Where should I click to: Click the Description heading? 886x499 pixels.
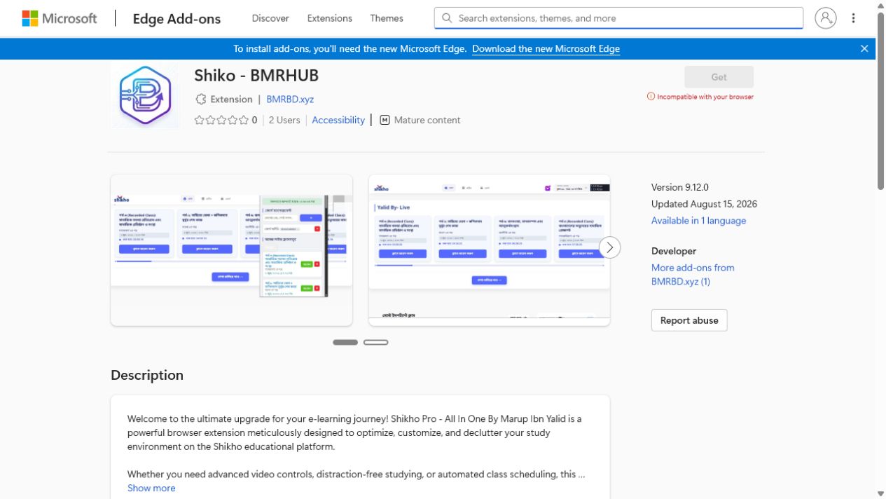pyautogui.click(x=147, y=375)
